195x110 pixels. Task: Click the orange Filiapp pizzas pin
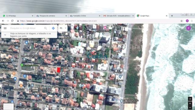[21, 86]
